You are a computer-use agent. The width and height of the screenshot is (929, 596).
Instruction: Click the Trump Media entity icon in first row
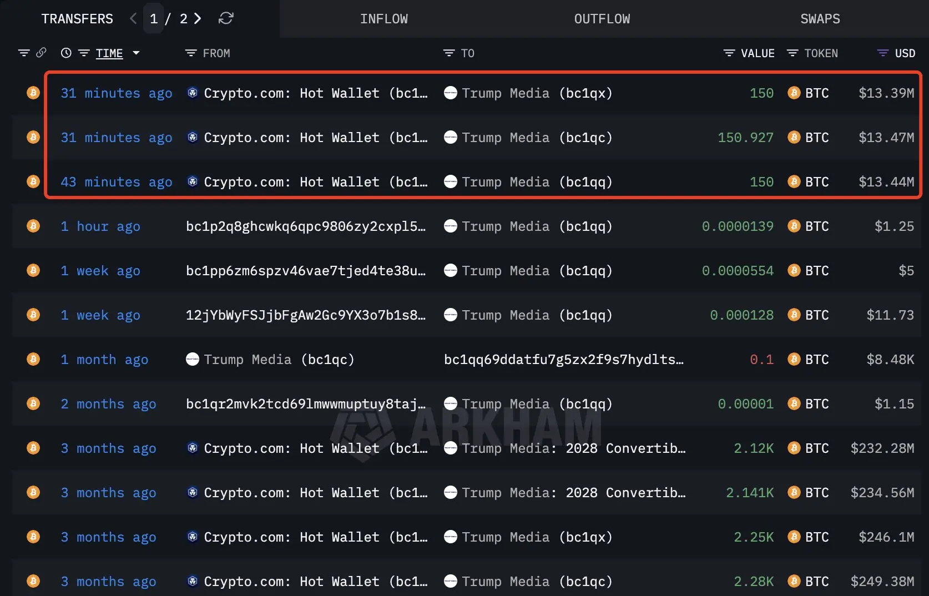coord(450,93)
